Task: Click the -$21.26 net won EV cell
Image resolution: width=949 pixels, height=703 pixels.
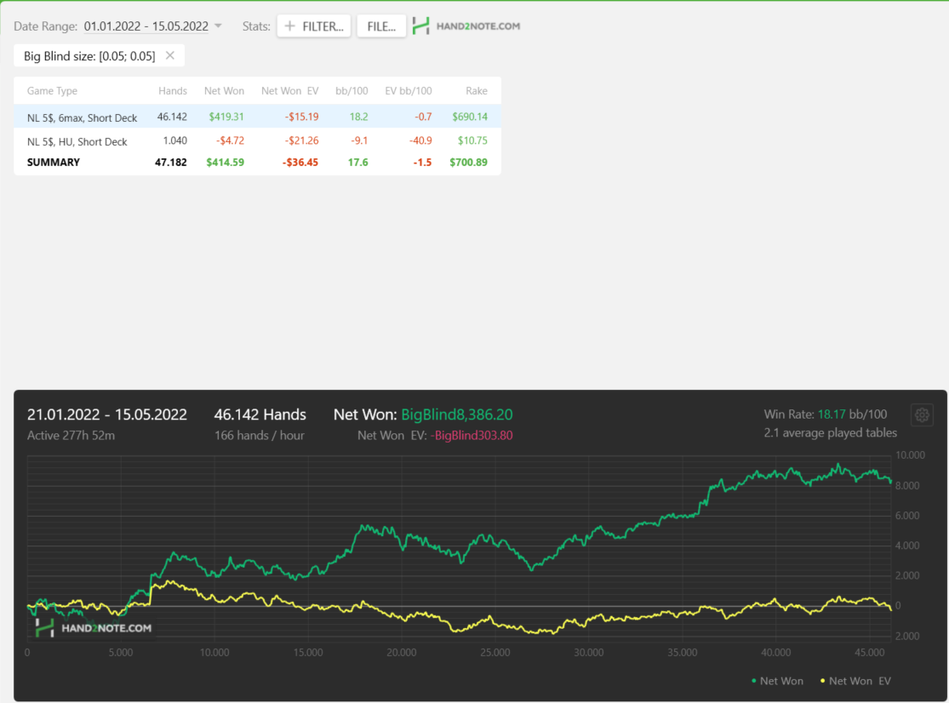Action: coord(301,140)
